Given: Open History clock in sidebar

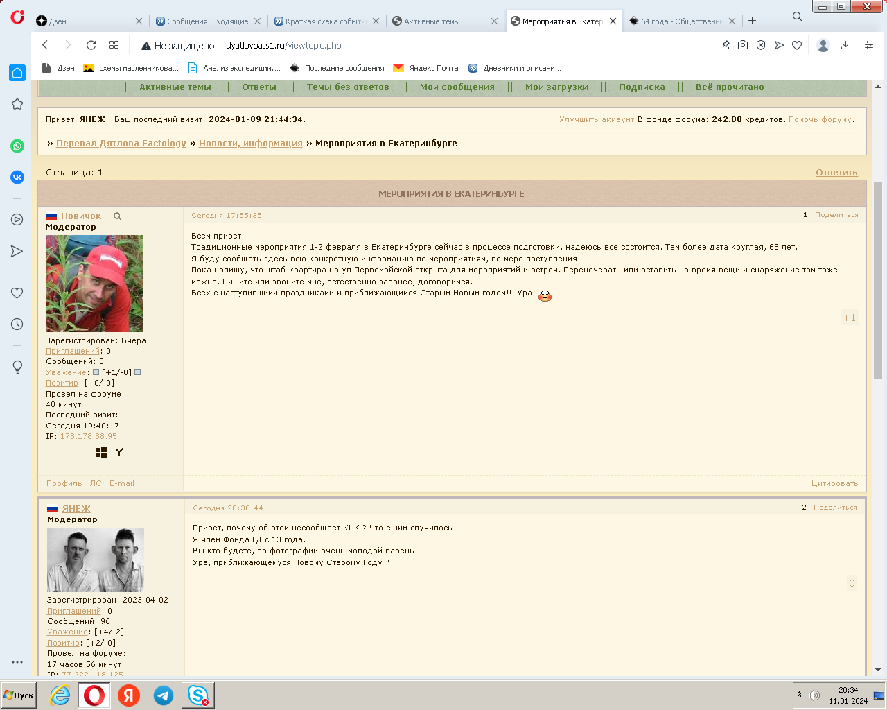Looking at the screenshot, I should (17, 324).
